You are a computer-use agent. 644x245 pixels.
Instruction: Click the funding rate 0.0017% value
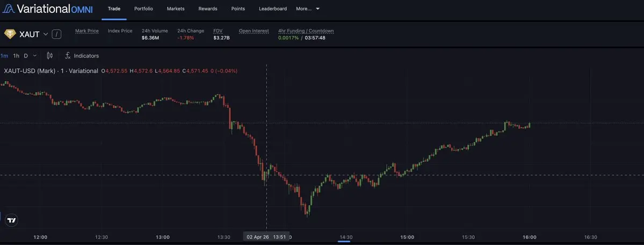(x=288, y=38)
